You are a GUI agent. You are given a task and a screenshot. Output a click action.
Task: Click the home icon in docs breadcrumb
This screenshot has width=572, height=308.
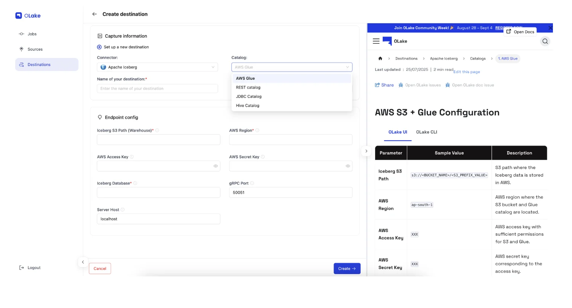point(380,59)
